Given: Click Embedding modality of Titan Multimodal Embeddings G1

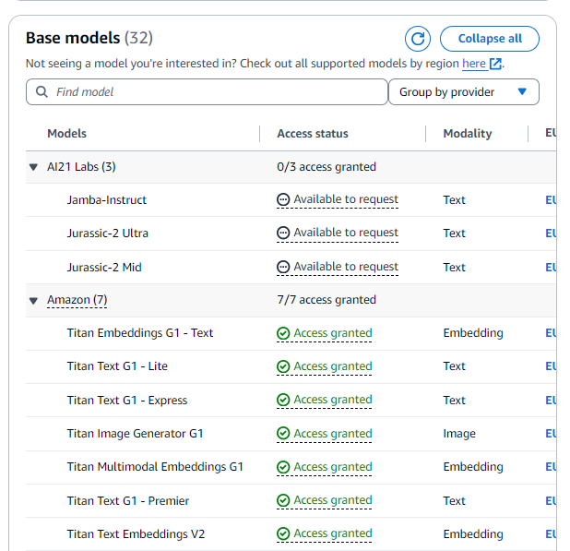Looking at the screenshot, I should click(473, 467).
